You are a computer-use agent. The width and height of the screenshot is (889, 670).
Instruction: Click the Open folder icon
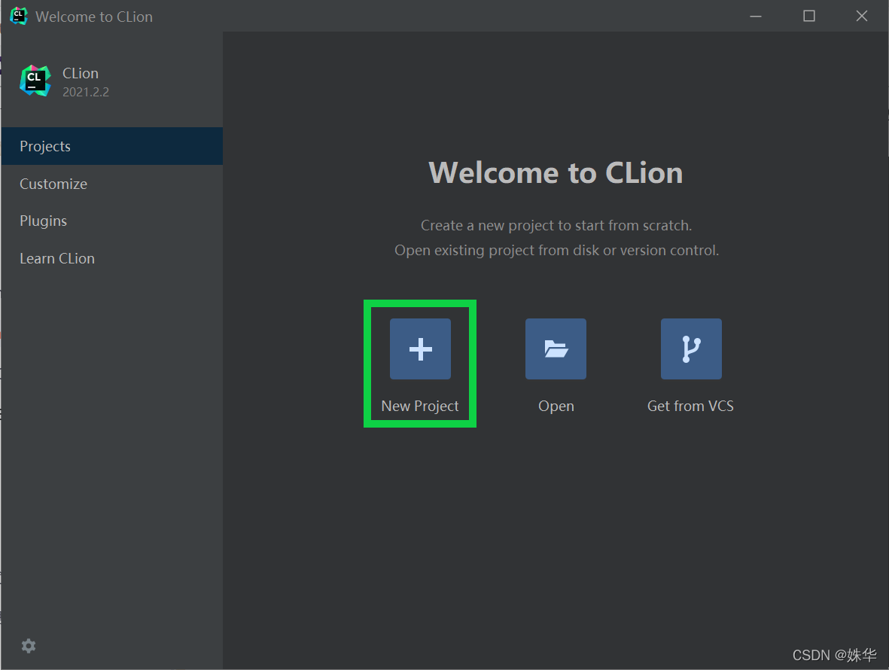tap(556, 349)
